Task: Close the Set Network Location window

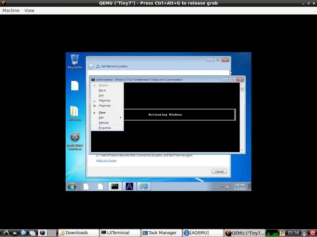Action: coord(225,60)
